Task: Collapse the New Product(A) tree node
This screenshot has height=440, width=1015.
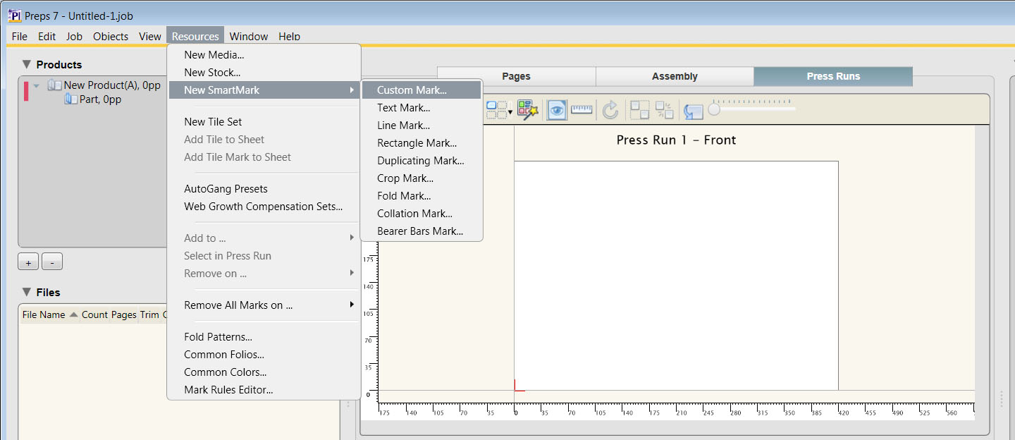Action: [37, 85]
